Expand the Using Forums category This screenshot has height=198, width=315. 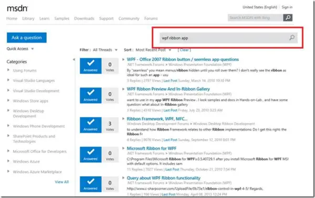click(8, 70)
